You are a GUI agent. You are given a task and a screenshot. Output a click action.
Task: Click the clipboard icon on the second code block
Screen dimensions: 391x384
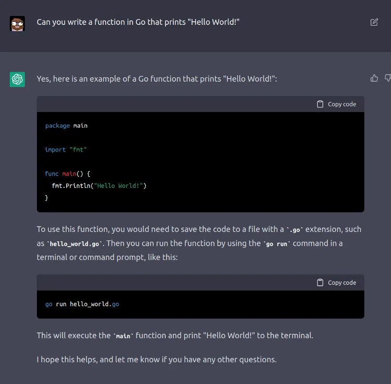(320, 282)
